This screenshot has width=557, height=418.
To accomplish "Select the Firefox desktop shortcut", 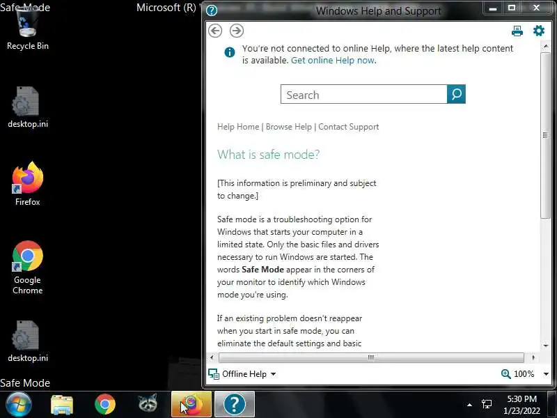I will pos(28,184).
